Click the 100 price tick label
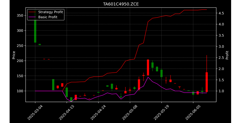Image resolution: width=241 pixels, height=123 pixels. [20, 91]
